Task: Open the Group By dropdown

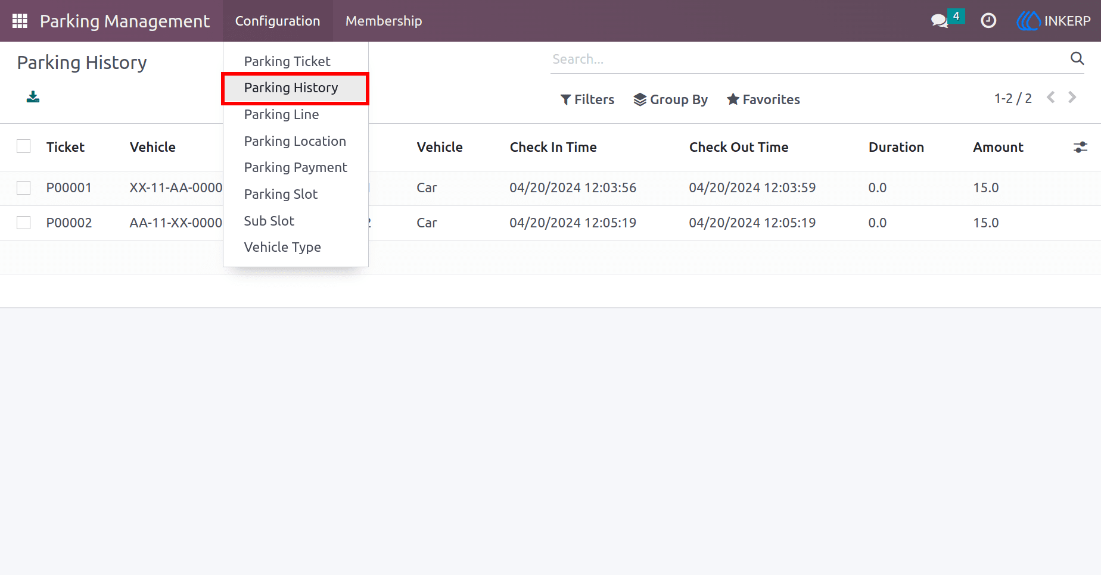Action: click(x=671, y=99)
